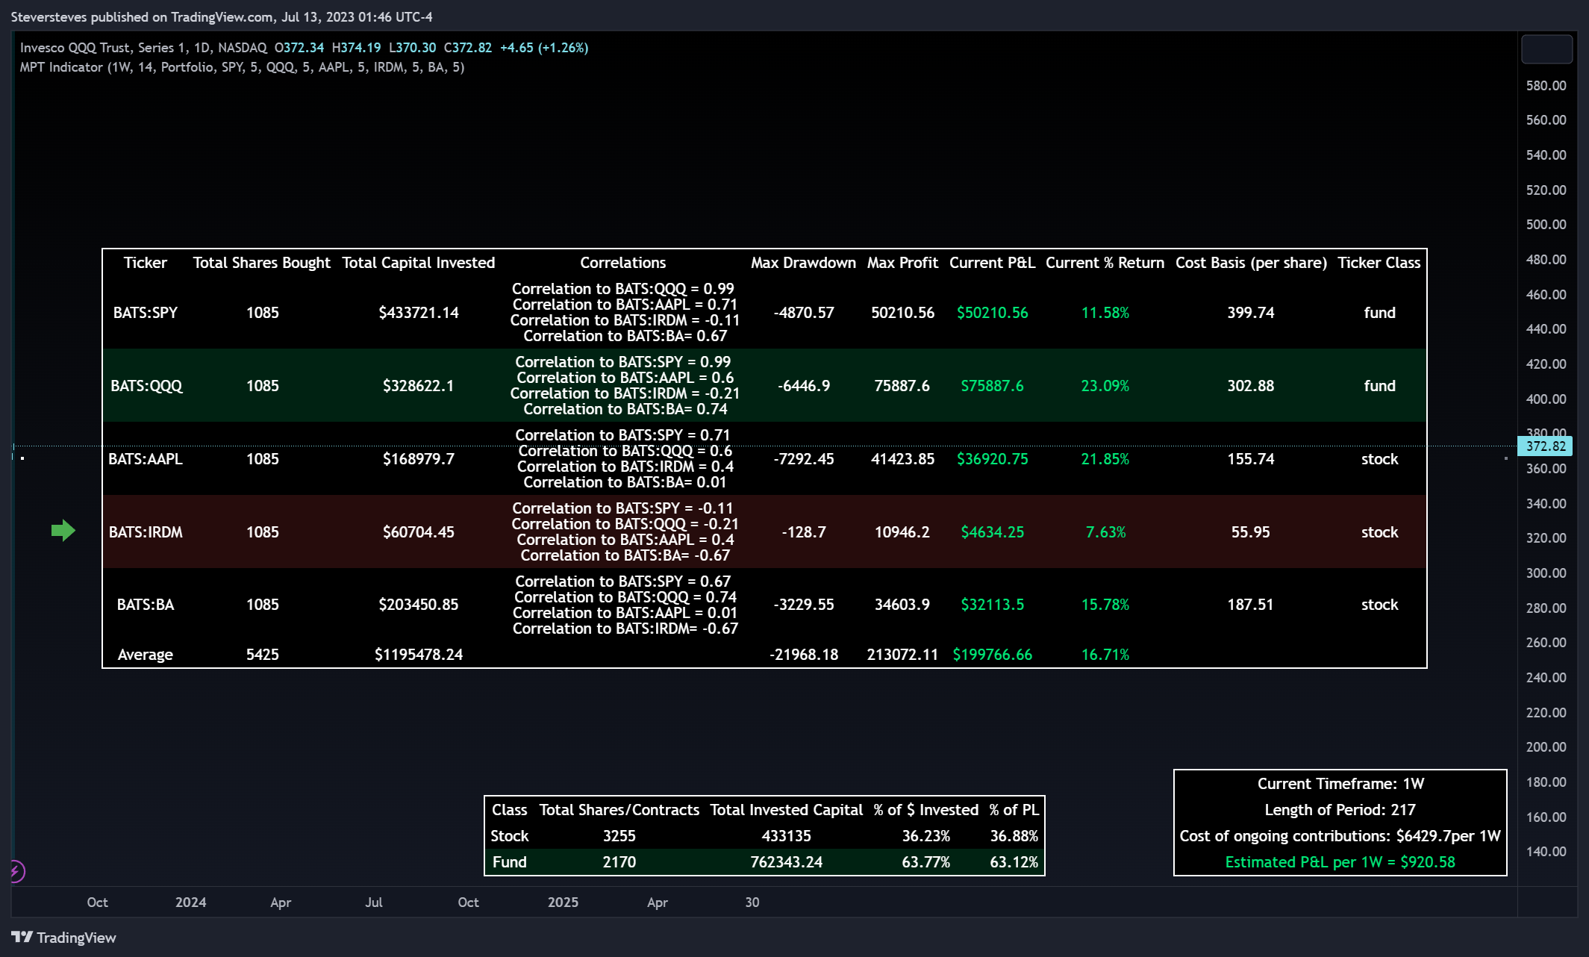
Task: Click the Length of Period: 217 text
Action: coord(1340,810)
